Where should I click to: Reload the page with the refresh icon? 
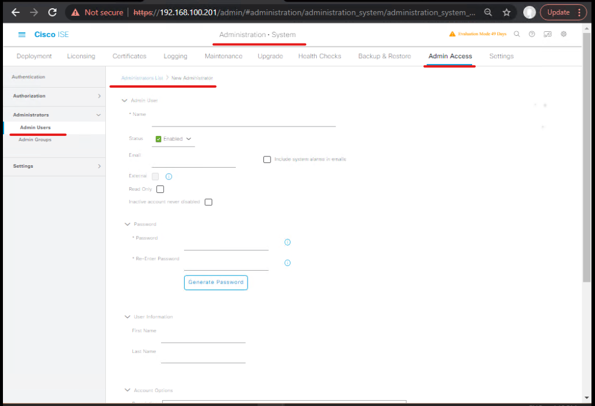pos(52,12)
